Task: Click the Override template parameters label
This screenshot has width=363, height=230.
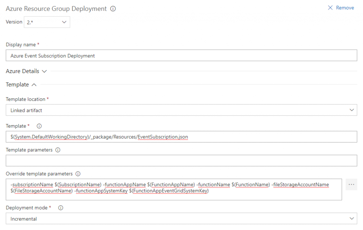Action: [39, 174]
